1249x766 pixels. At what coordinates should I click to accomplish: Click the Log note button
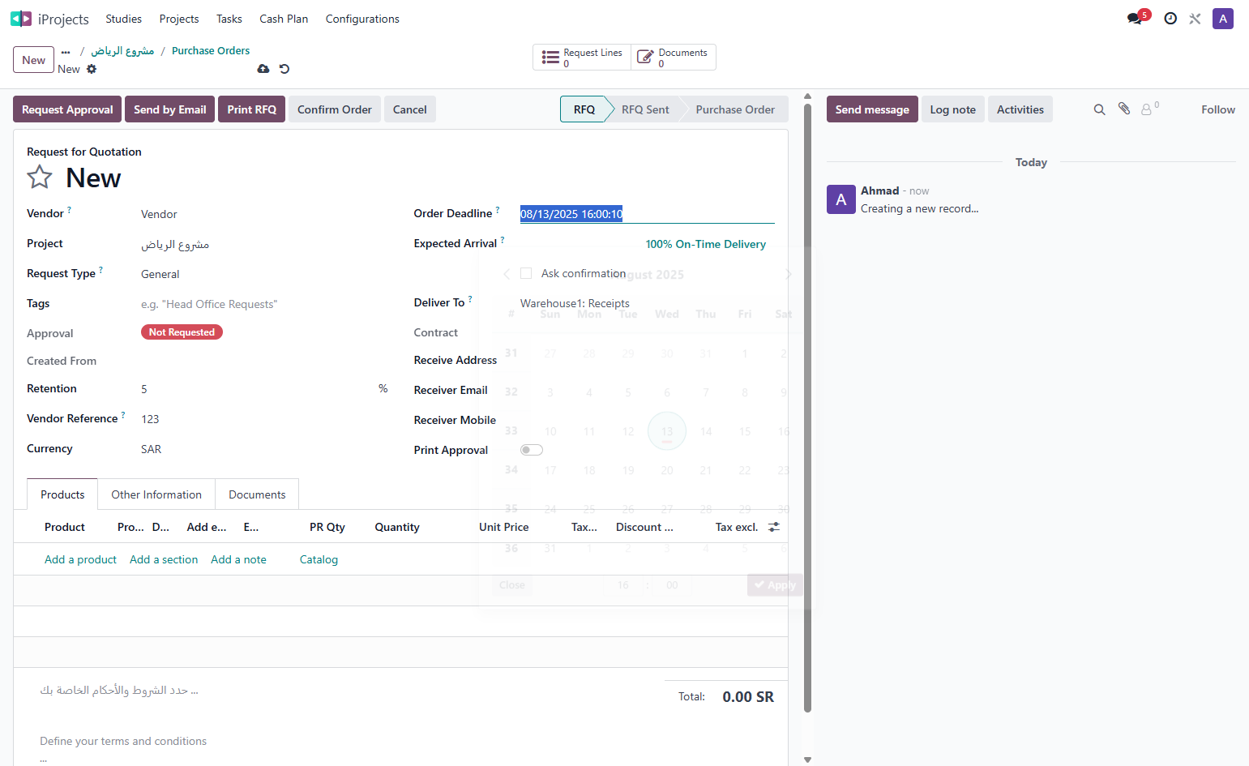pyautogui.click(x=953, y=109)
